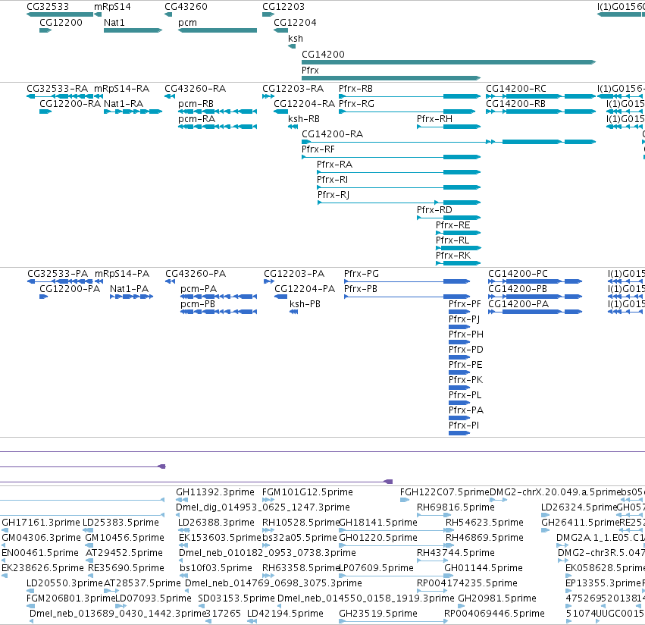Click EST LD26388.3prime label
This screenshot has width=645, height=625.
(216, 523)
